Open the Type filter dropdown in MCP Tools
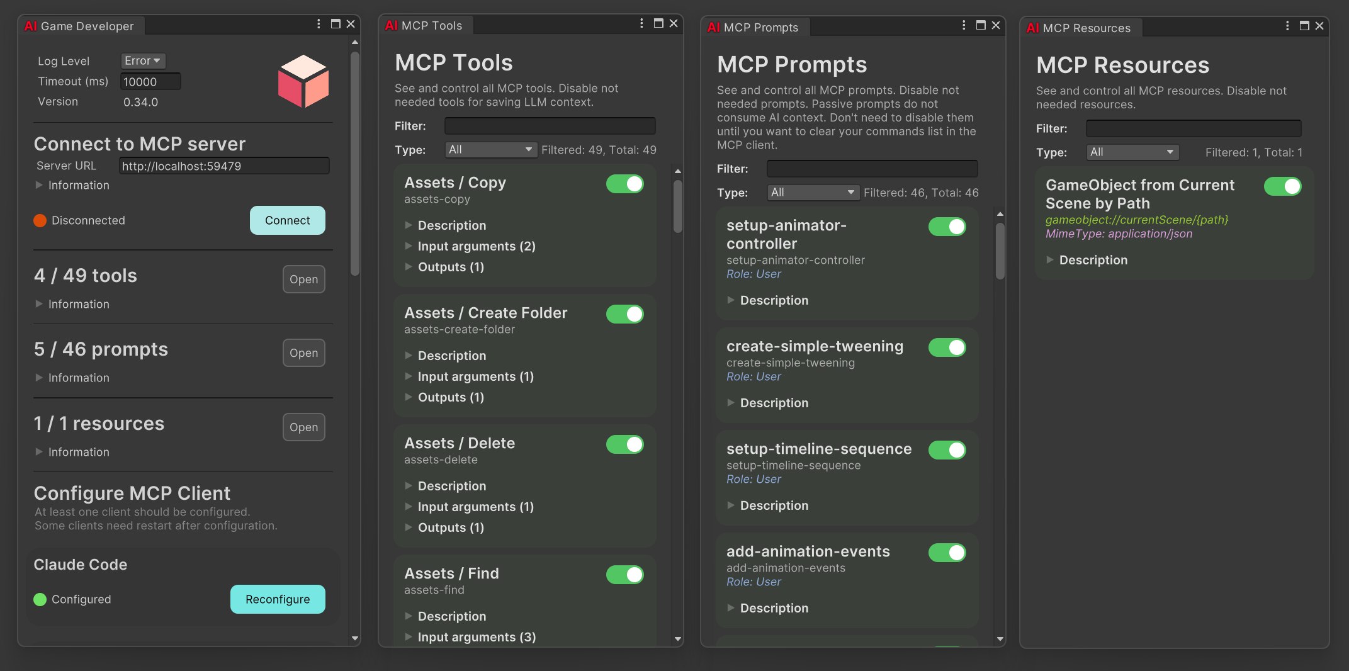Viewport: 1349px width, 671px height. coord(490,150)
